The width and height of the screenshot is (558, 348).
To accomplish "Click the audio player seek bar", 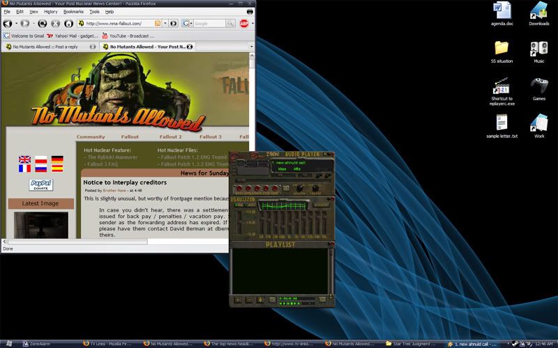I will 282,180.
